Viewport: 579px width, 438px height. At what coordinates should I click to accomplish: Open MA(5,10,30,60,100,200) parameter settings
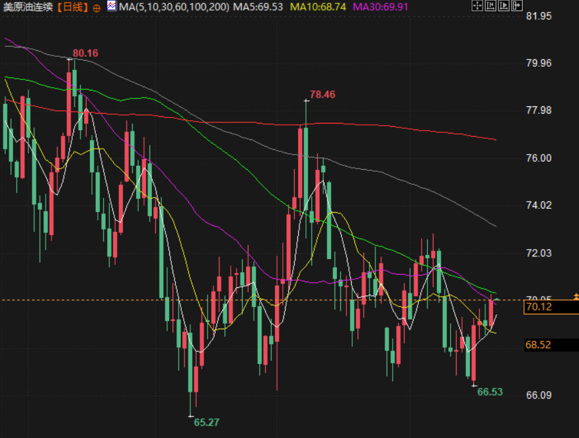(x=174, y=7)
